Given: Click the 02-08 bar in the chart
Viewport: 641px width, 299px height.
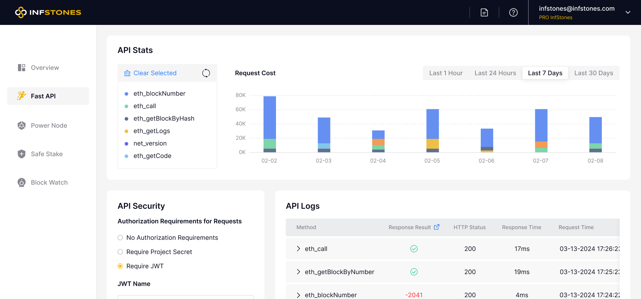Looking at the screenshot, I should pyautogui.click(x=595, y=135).
